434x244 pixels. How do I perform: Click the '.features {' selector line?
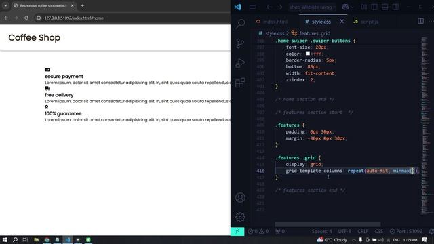pyautogui.click(x=290, y=125)
